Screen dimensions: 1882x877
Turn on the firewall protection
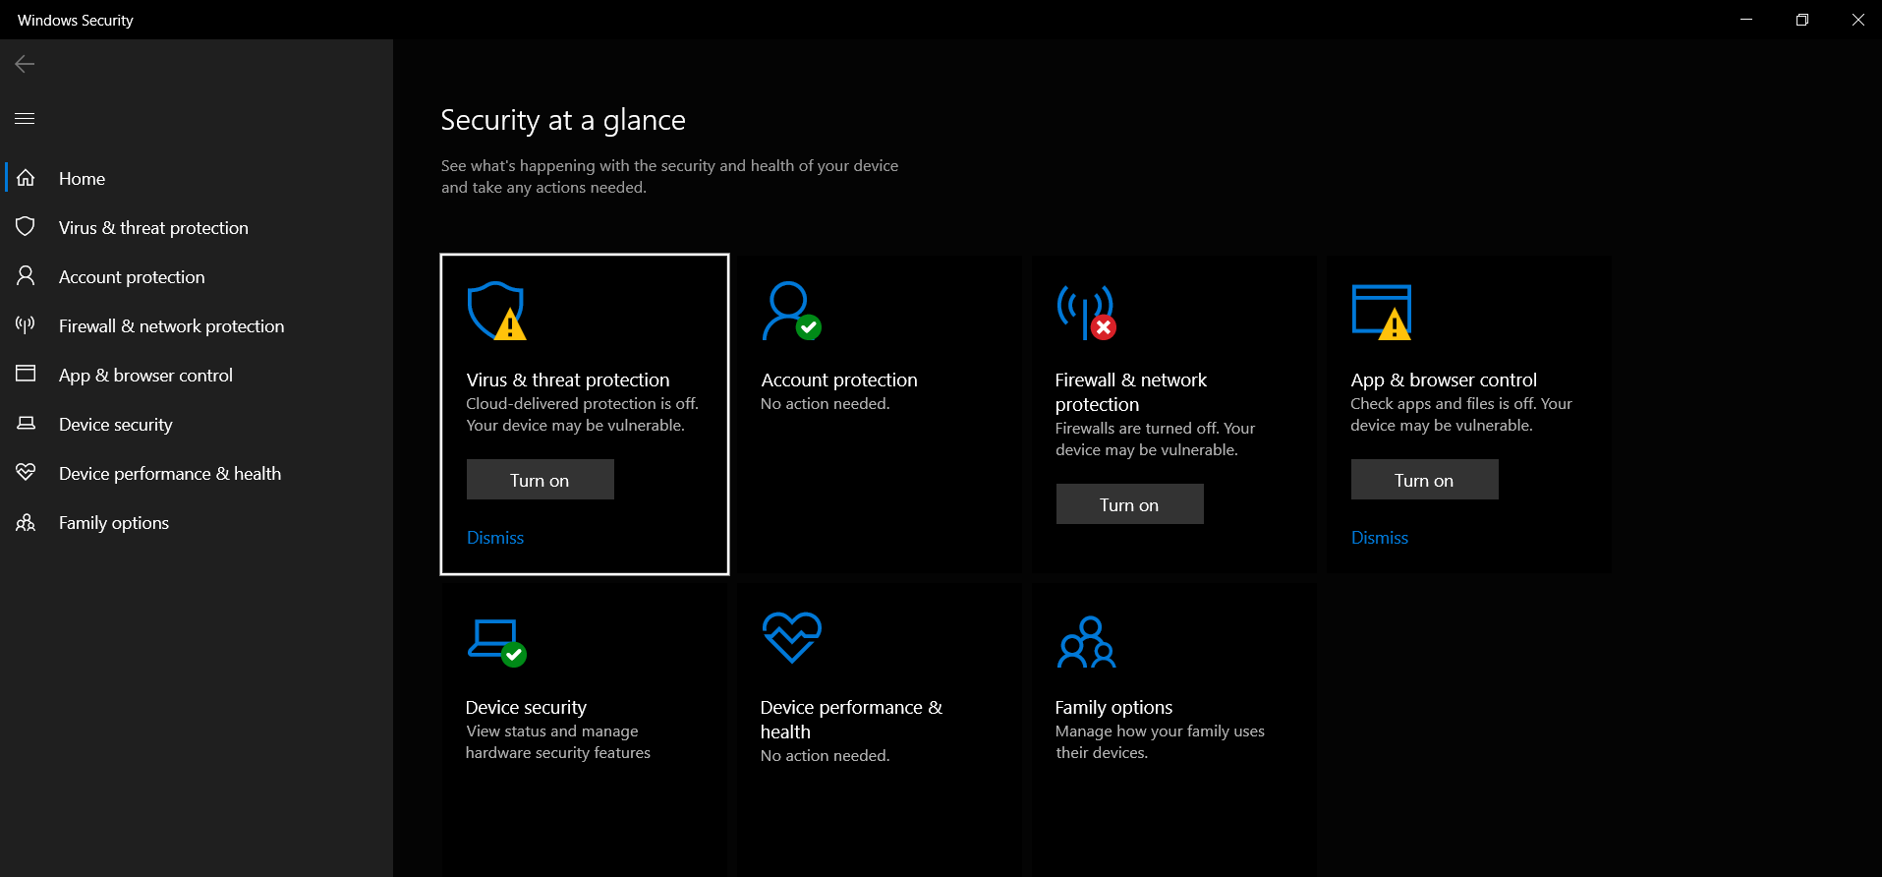1129,504
